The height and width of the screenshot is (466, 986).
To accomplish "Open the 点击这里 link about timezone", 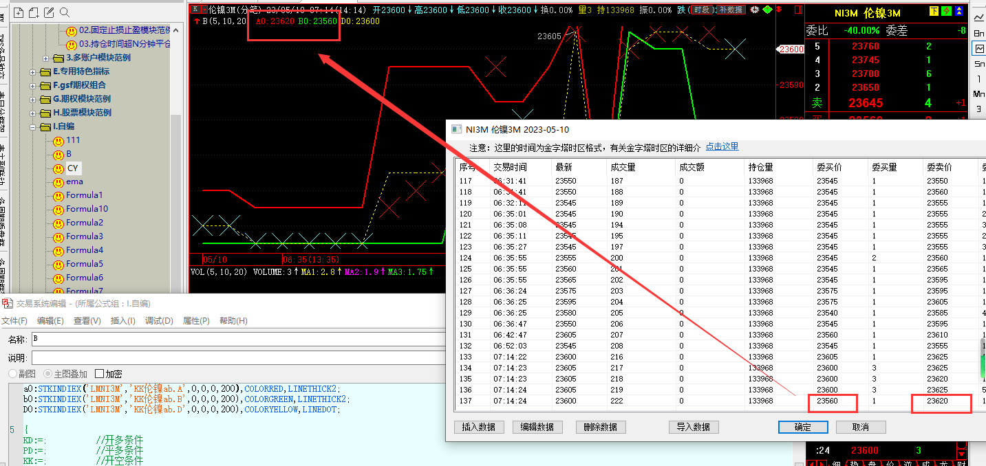I will tap(722, 147).
